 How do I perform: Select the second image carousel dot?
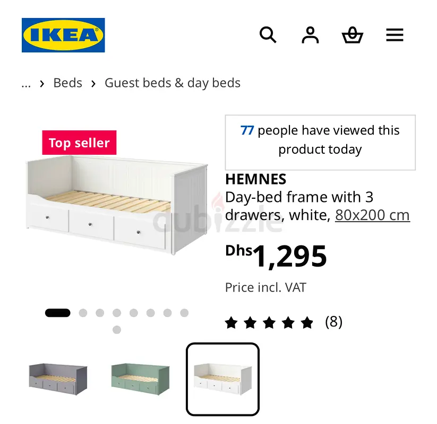[83, 313]
